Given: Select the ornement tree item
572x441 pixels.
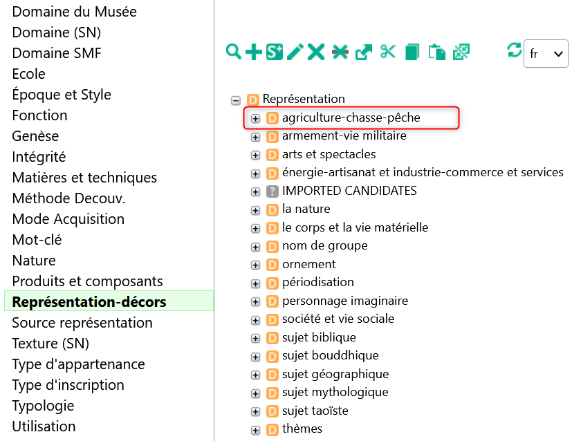Looking at the screenshot, I should pos(308,264).
